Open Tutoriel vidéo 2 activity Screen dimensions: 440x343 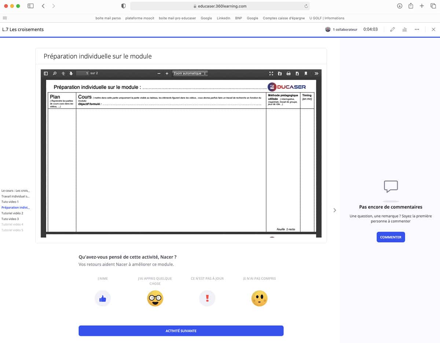click(x=12, y=213)
